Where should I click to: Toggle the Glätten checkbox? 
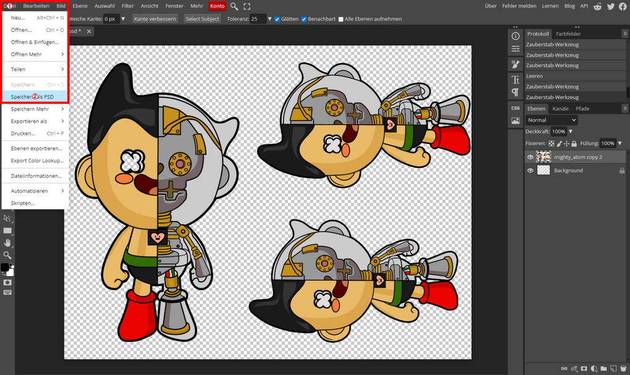coord(277,19)
